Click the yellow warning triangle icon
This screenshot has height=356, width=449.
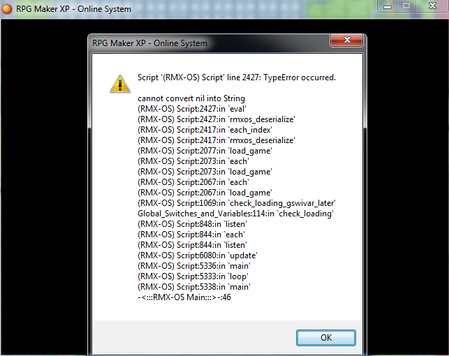coord(120,83)
